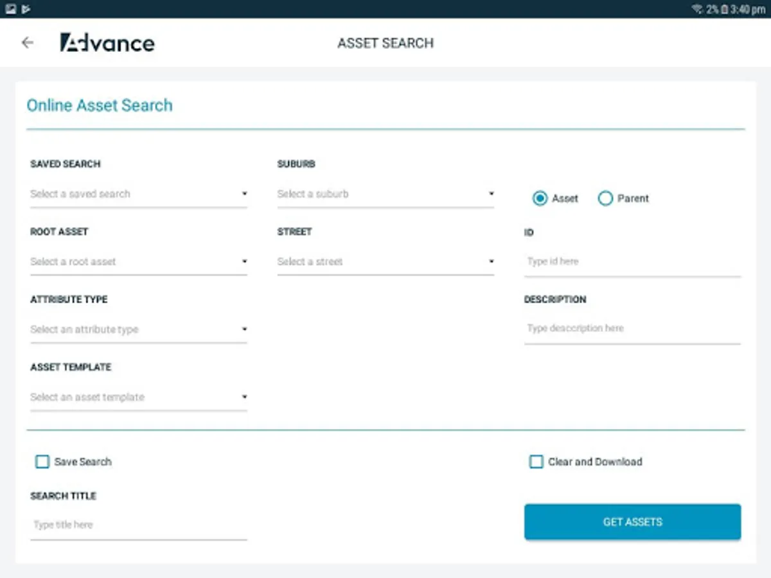Viewport: 771px width, 578px height.
Task: Tick the Clear and Download checkbox
Action: coord(536,462)
